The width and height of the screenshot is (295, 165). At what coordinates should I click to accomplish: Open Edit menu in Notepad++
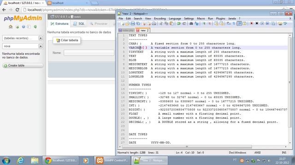click(x=128, y=18)
